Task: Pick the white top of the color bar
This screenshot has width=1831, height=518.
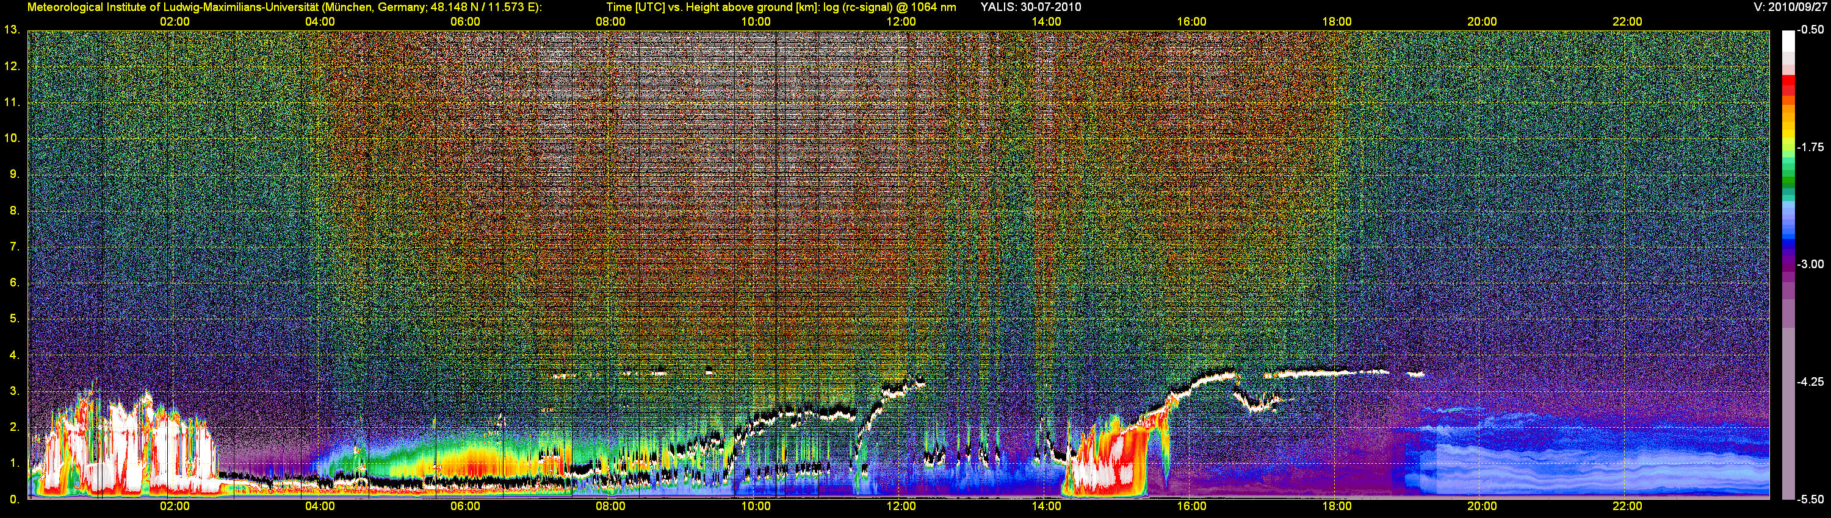Action: [x=1788, y=39]
